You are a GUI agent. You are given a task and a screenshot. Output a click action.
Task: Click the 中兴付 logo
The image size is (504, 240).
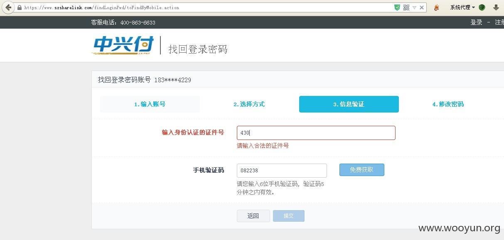pos(123,45)
